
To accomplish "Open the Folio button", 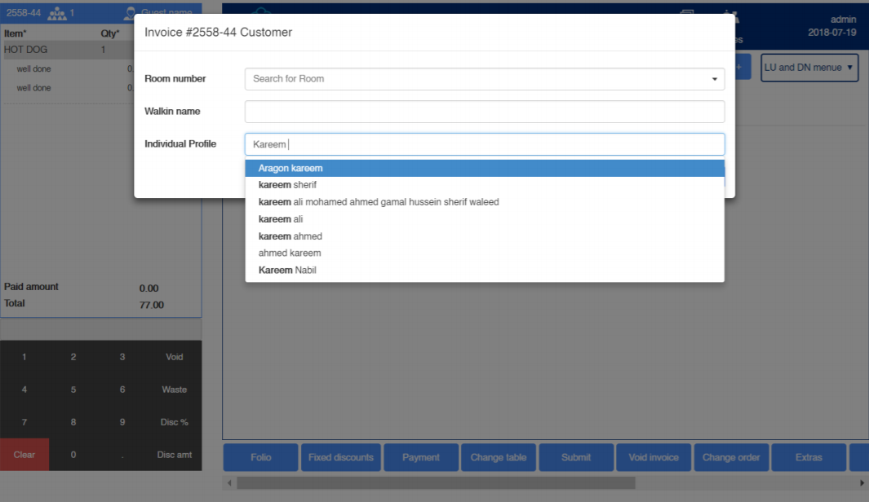I will [260, 457].
